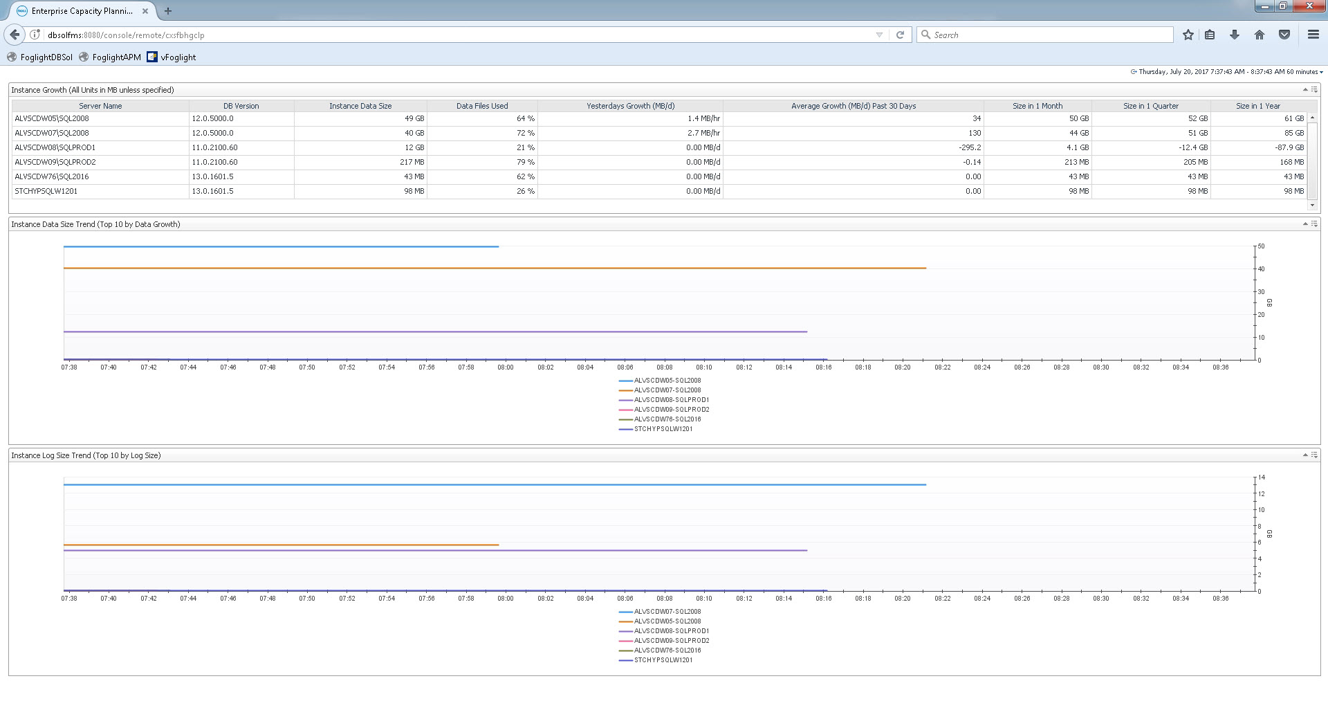Open the bookmarks list icon
This screenshot has width=1328, height=719.
1210,35
